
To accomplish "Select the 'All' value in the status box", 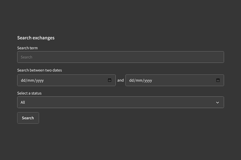I will [23, 102].
